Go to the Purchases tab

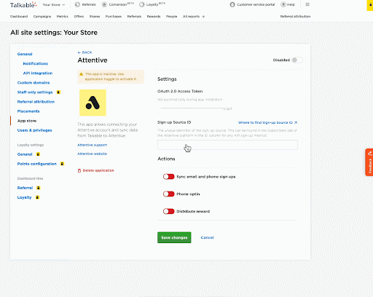(114, 17)
